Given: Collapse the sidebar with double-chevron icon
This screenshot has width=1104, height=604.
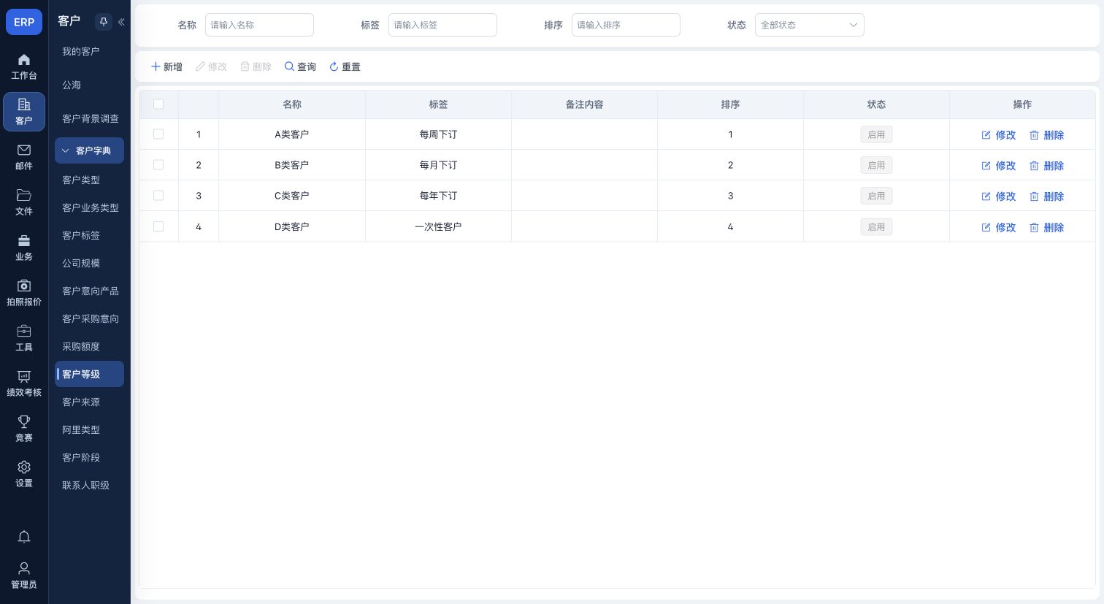Looking at the screenshot, I should point(121,22).
